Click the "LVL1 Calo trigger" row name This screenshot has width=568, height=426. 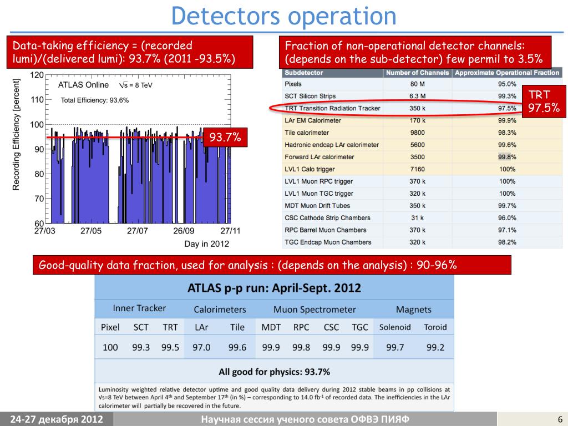(310, 169)
